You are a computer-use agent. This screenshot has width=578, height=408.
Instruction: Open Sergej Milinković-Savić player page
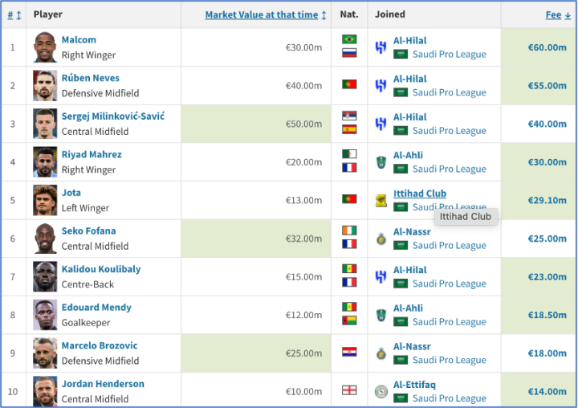point(113,116)
